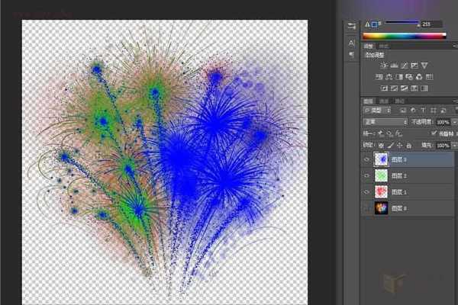
Task: Hide layer 3 with its eye icon
Action: [x=368, y=160]
